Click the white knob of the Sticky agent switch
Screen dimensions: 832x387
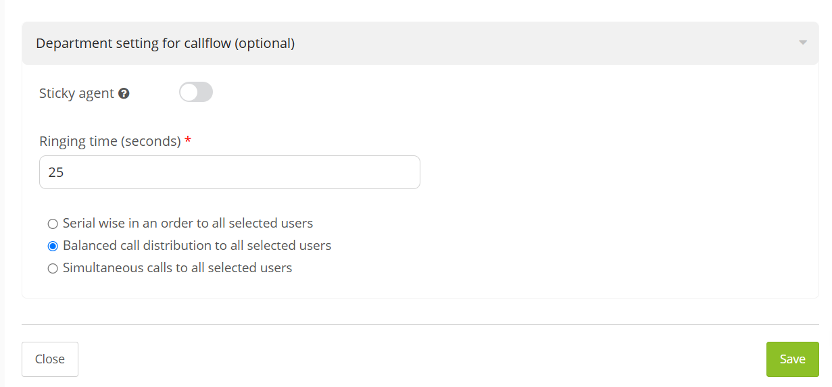[x=189, y=93]
